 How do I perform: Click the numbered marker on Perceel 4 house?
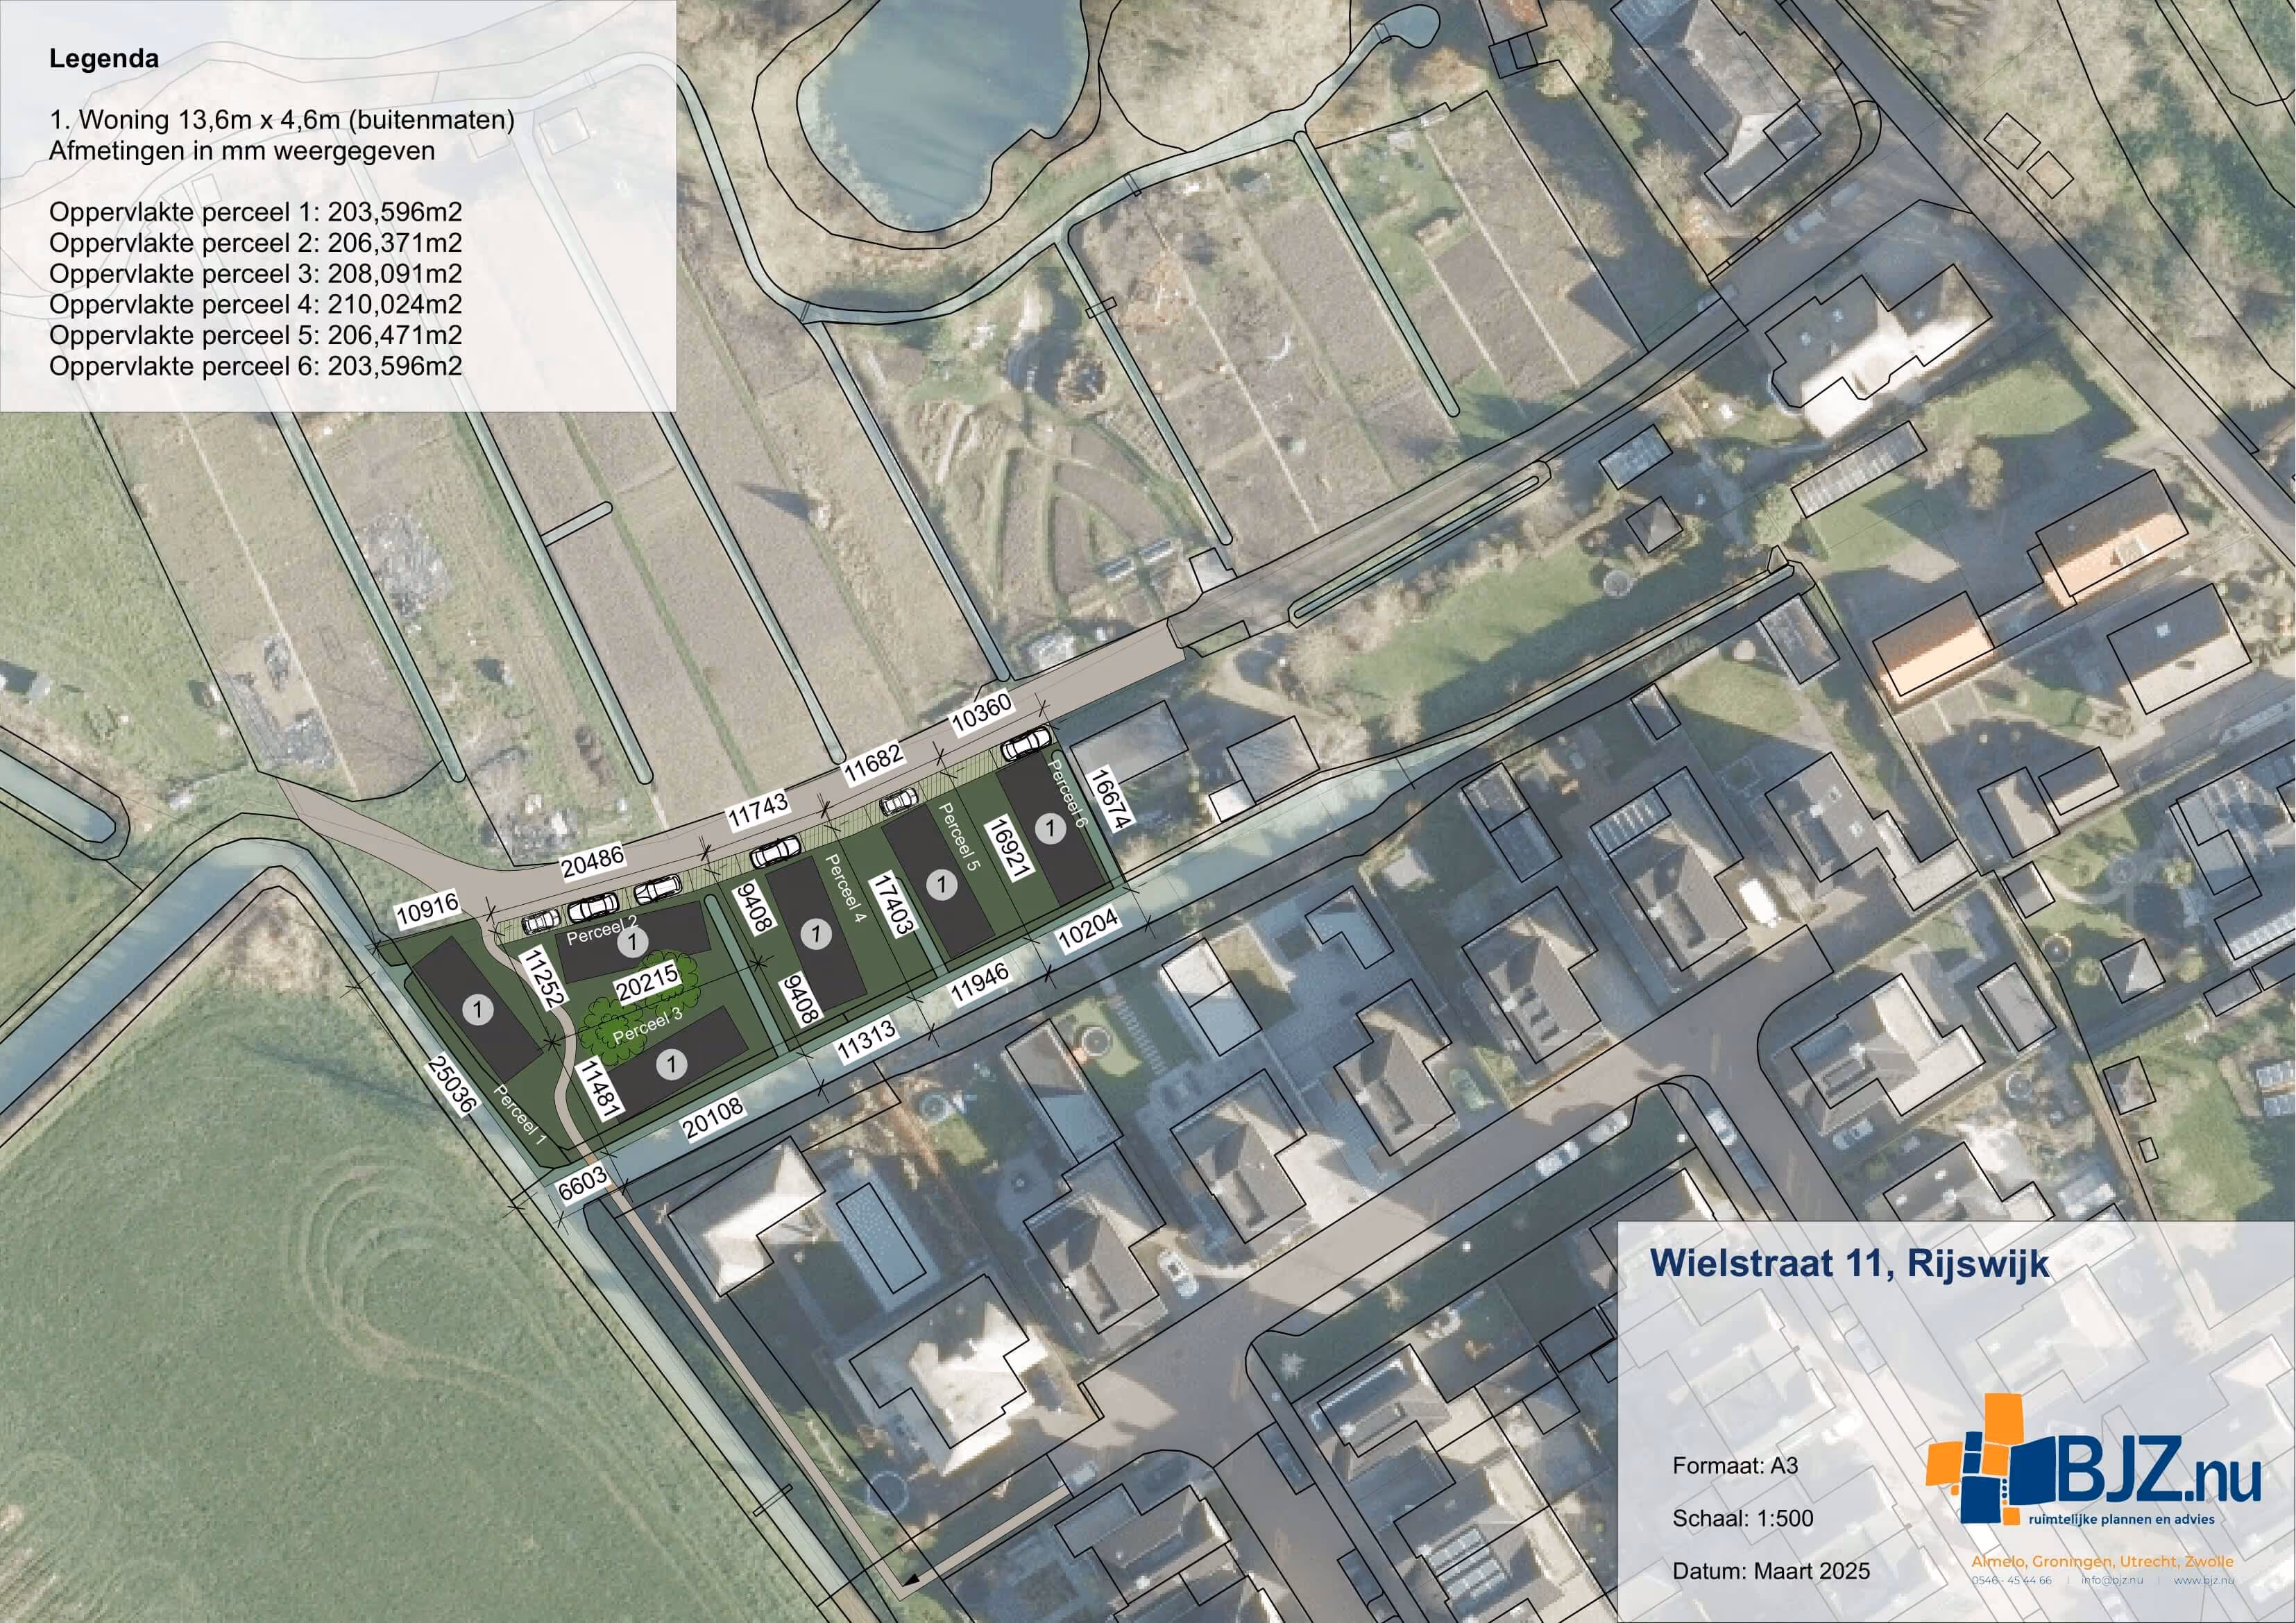pos(816,934)
